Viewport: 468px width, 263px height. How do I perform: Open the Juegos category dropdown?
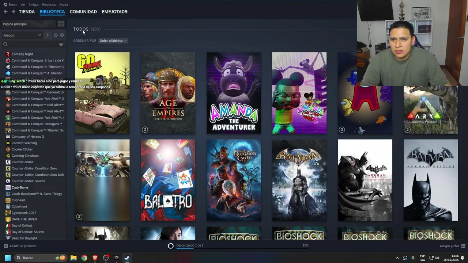[x=22, y=35]
